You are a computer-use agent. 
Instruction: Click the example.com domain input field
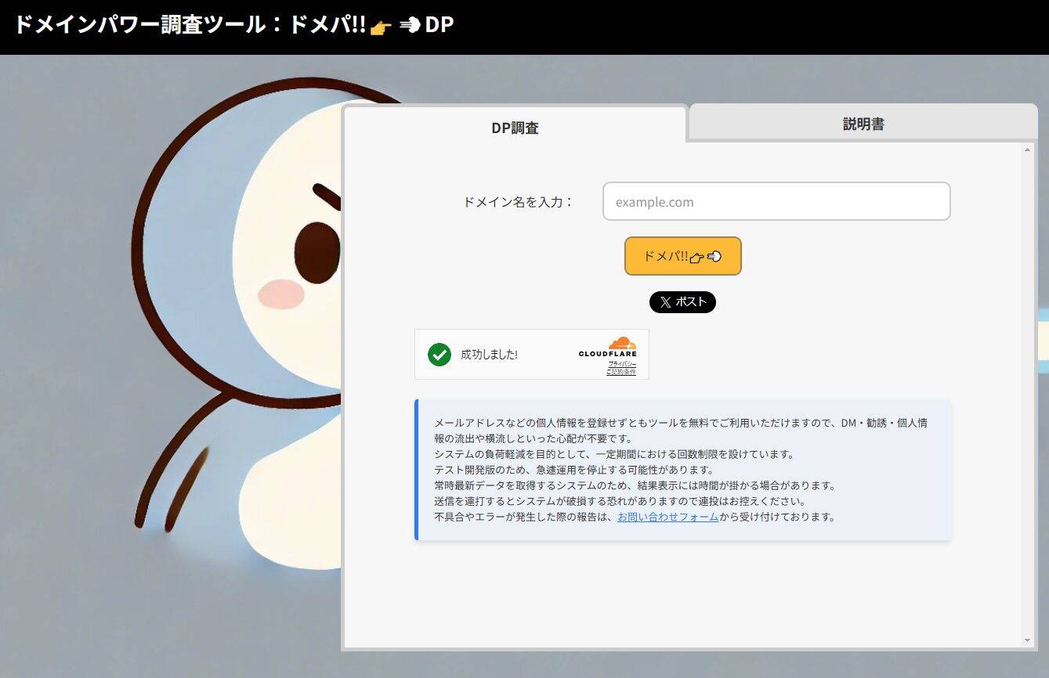776,201
